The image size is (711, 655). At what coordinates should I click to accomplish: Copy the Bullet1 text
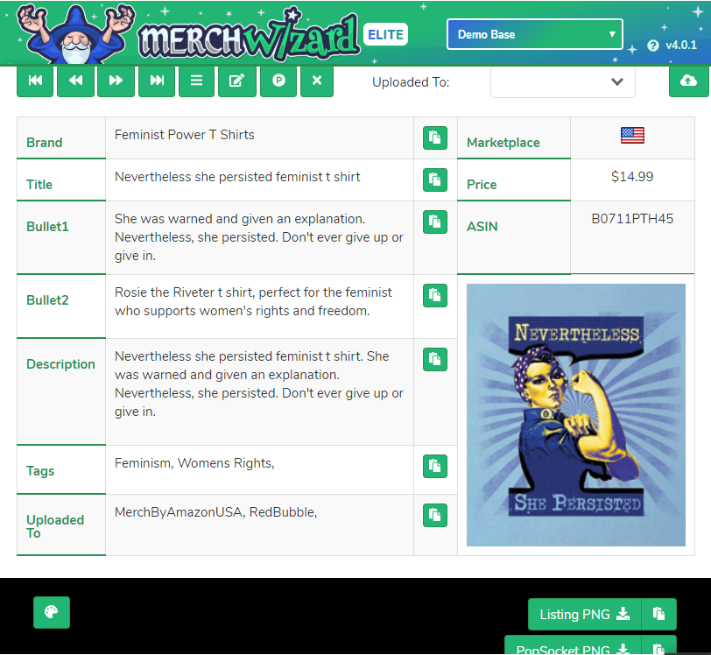pos(435,222)
